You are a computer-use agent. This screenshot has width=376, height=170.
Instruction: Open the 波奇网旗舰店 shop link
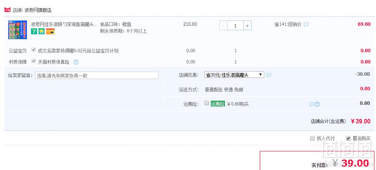38,10
